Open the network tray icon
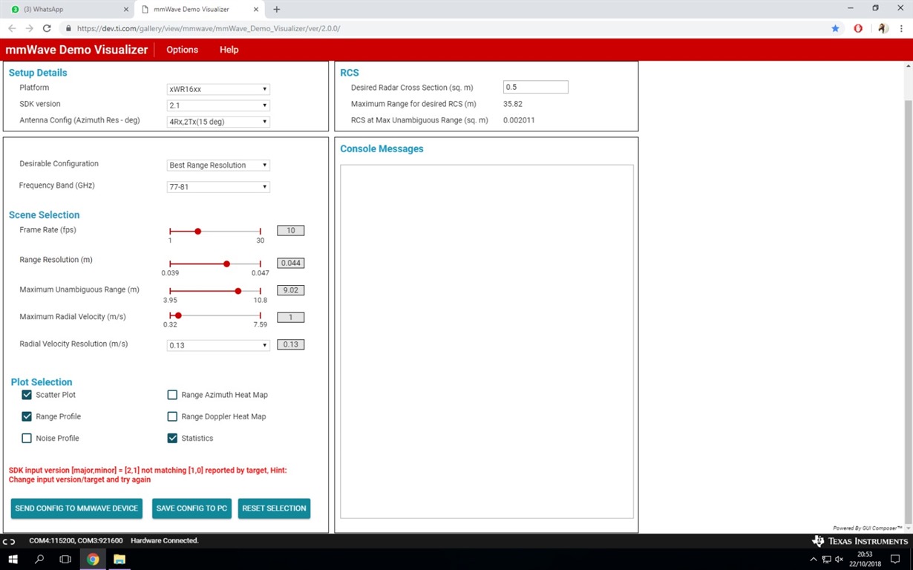 (x=826, y=559)
